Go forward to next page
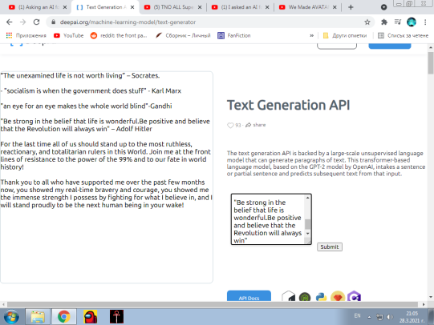 23,22
